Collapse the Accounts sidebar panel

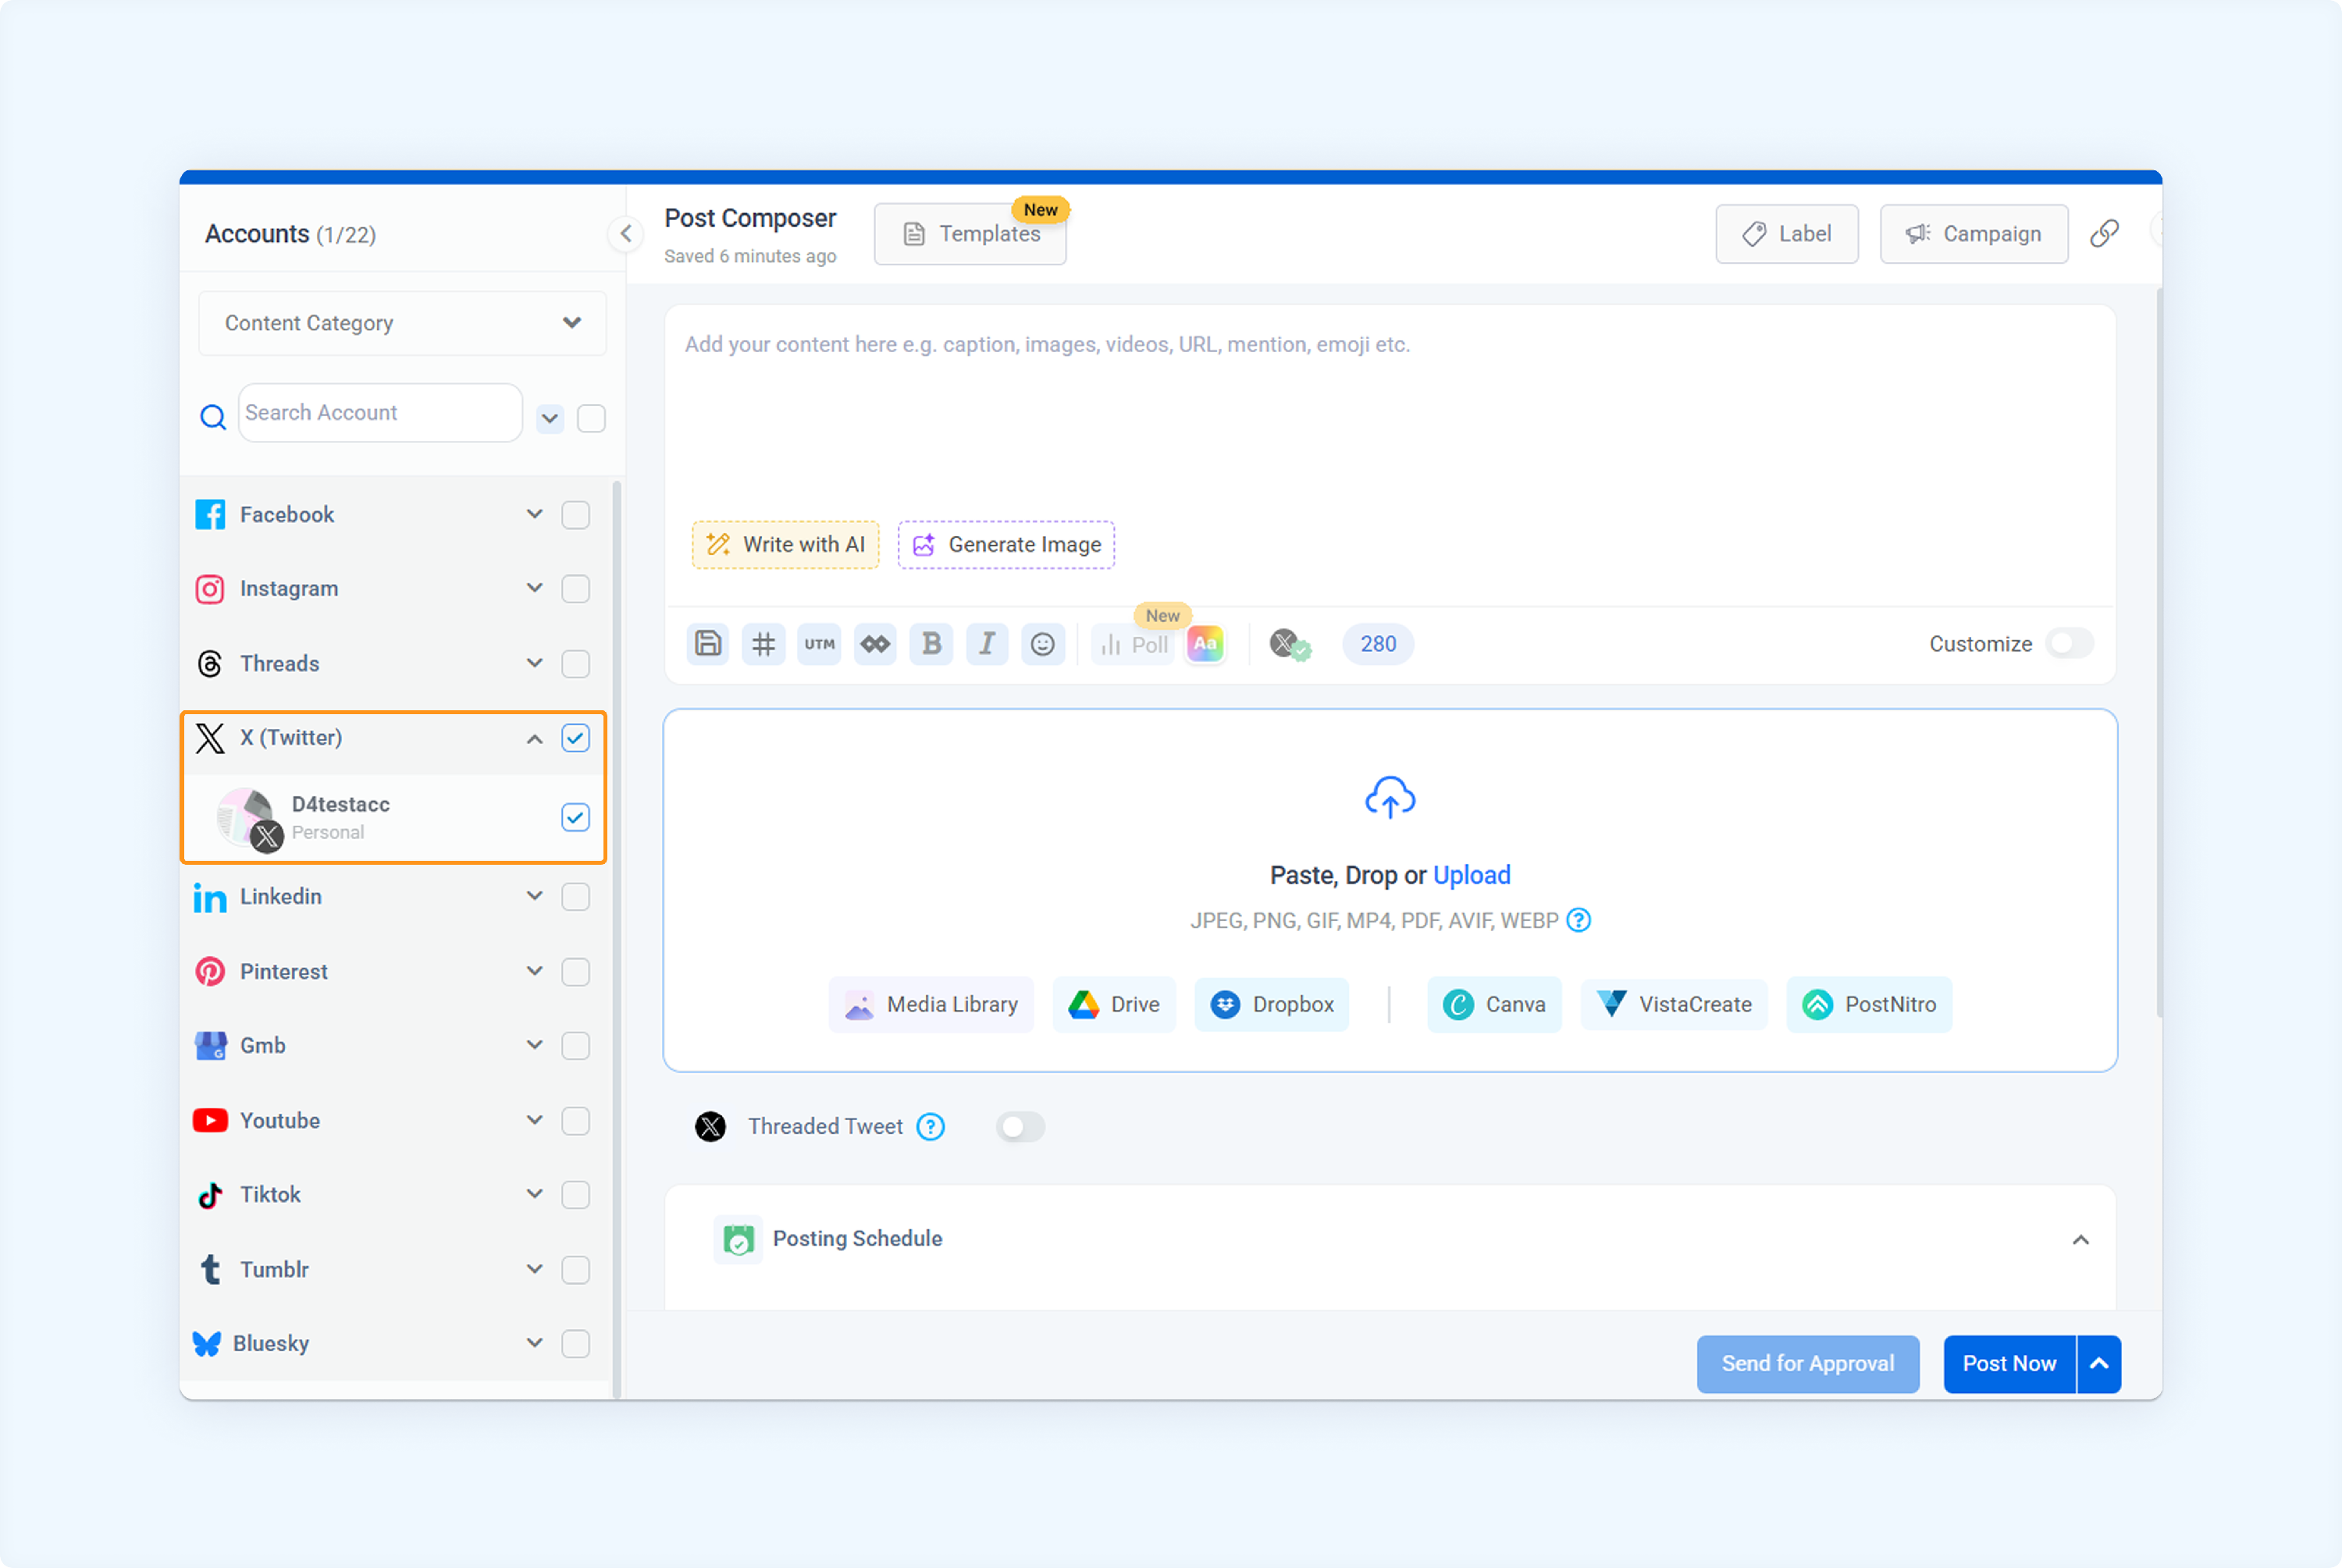click(x=626, y=234)
